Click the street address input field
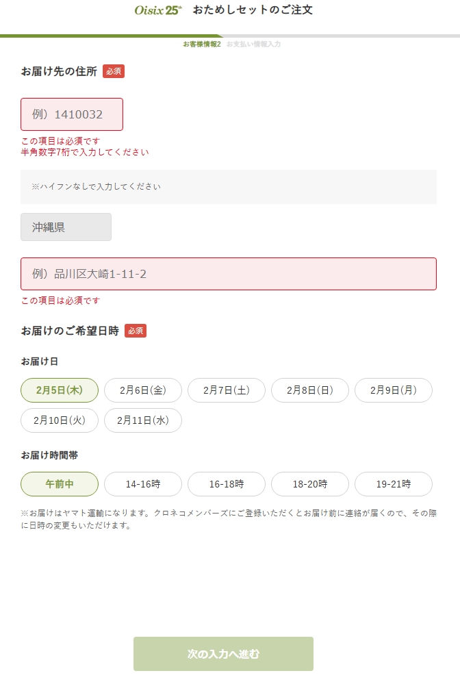The width and height of the screenshot is (460, 684). [228, 274]
